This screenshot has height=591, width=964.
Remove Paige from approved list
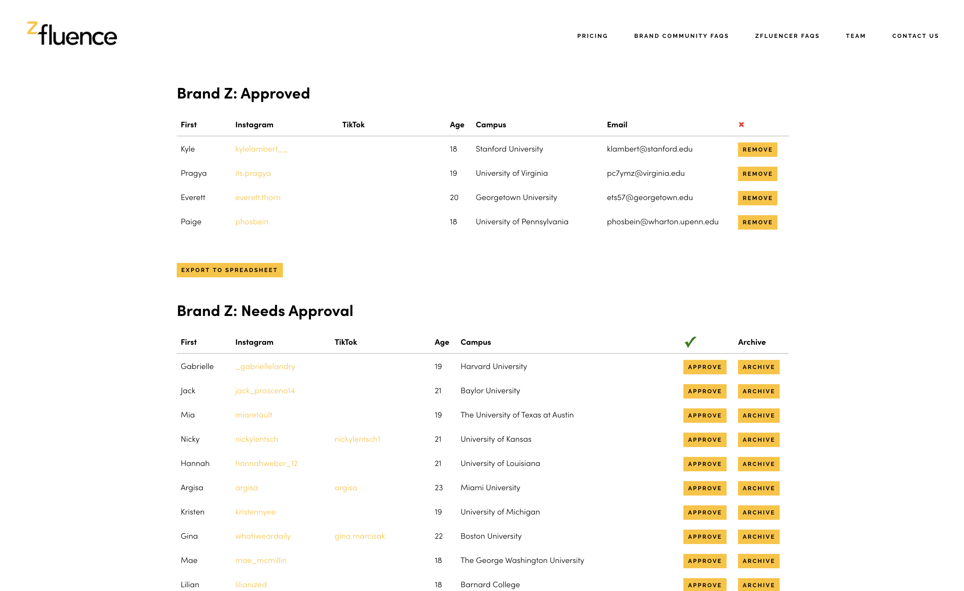(x=757, y=222)
